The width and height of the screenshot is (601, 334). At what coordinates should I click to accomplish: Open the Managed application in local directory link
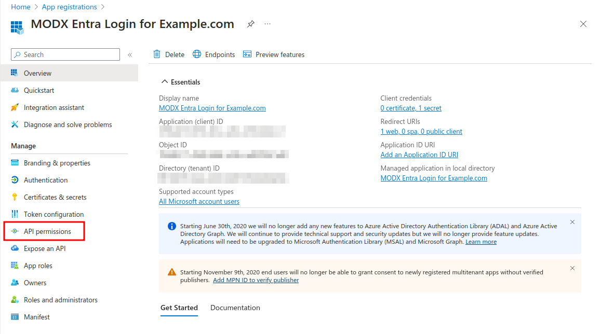pyautogui.click(x=434, y=178)
